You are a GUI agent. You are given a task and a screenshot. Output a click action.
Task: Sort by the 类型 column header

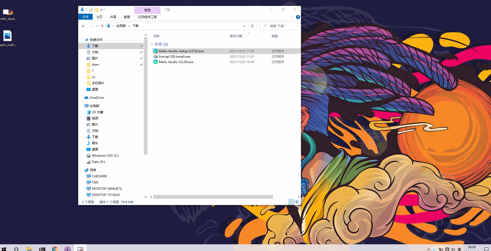coord(275,36)
